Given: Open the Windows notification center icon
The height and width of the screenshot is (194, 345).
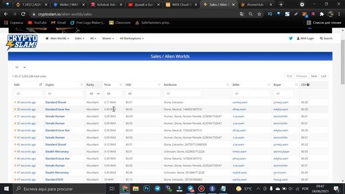Looking at the screenshot, I should [336, 189].
